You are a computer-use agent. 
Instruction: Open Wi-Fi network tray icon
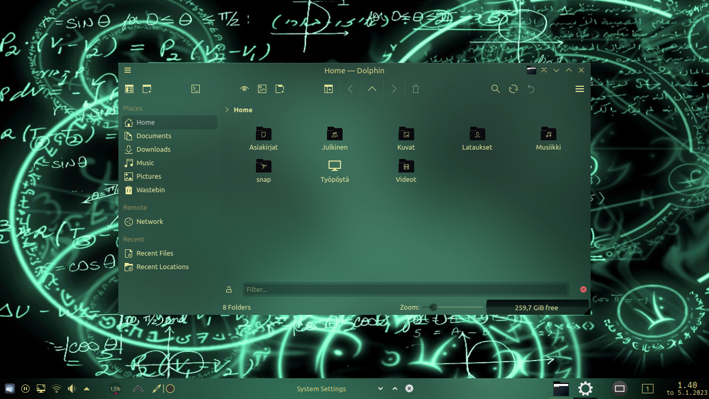click(57, 389)
